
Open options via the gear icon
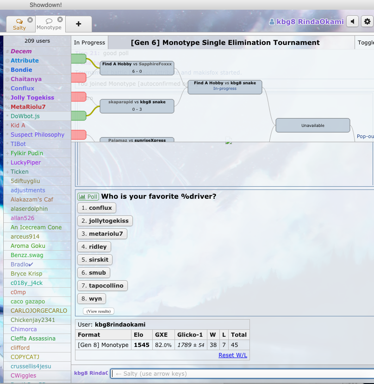368,21
